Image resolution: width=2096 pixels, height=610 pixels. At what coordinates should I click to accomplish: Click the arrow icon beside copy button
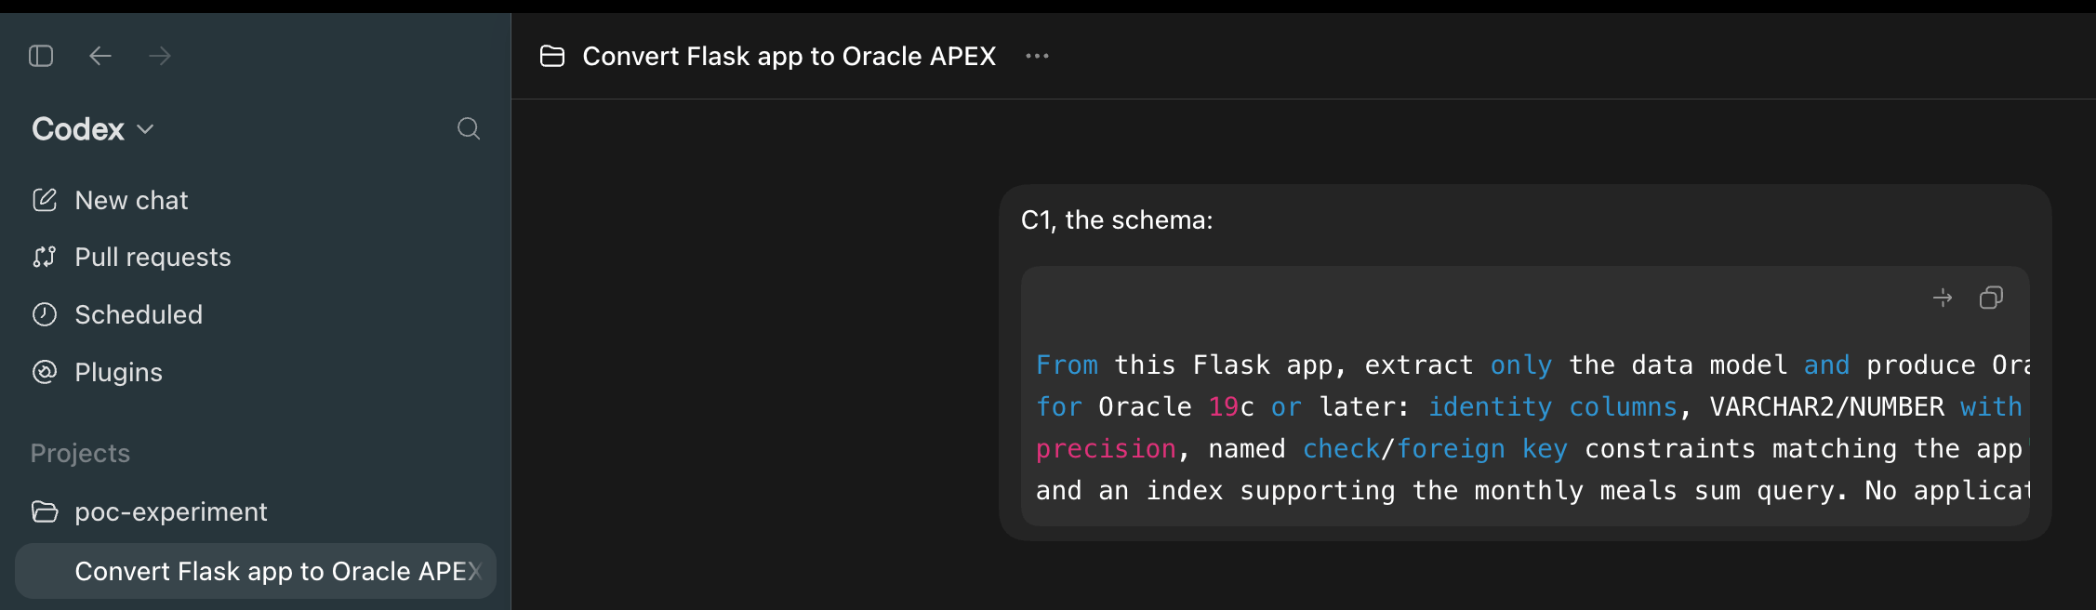tap(1943, 298)
